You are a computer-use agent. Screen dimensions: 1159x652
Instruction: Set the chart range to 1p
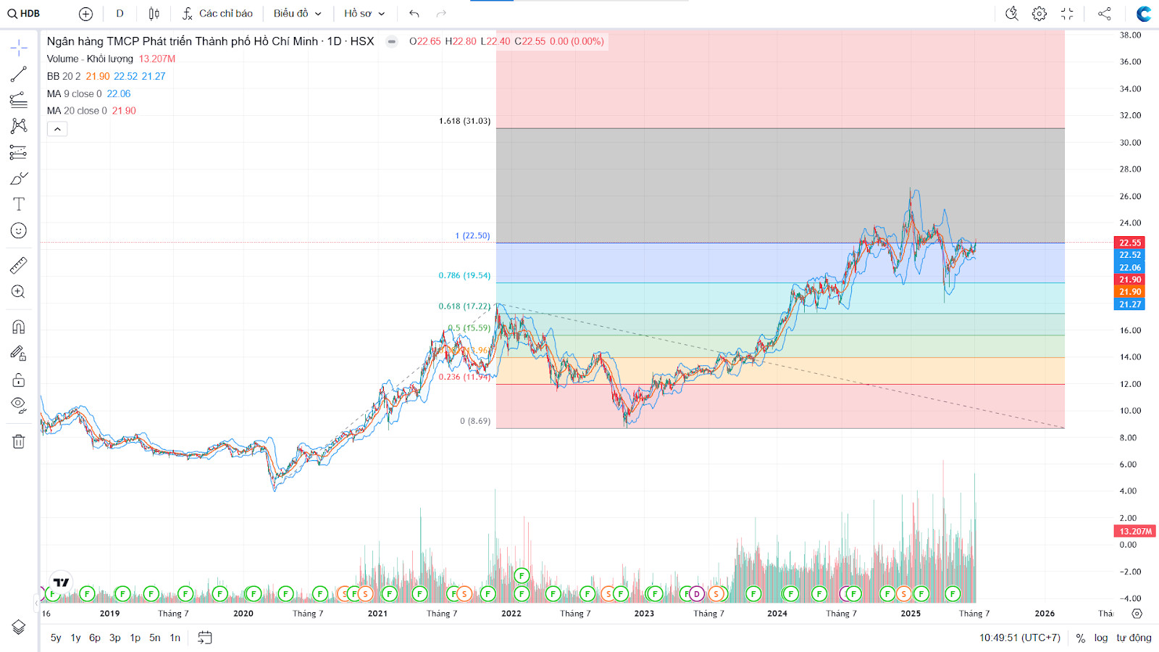tap(135, 638)
